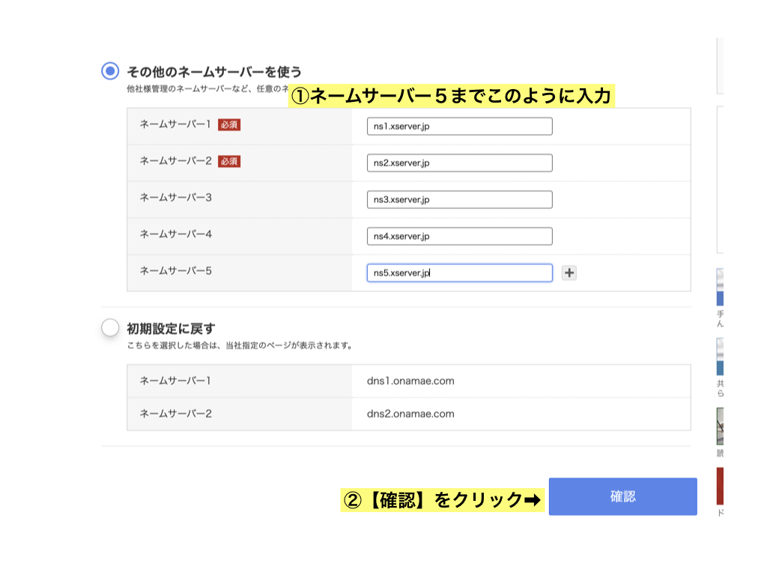Click '初期設定に戻す' heading text
Screen dimensions: 767x575
pyautogui.click(x=171, y=329)
